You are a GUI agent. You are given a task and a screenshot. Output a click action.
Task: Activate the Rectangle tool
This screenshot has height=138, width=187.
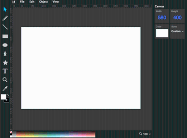[x=5, y=36]
